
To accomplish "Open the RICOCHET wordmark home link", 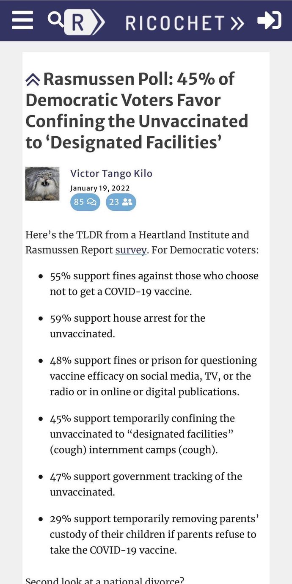I will [x=175, y=23].
